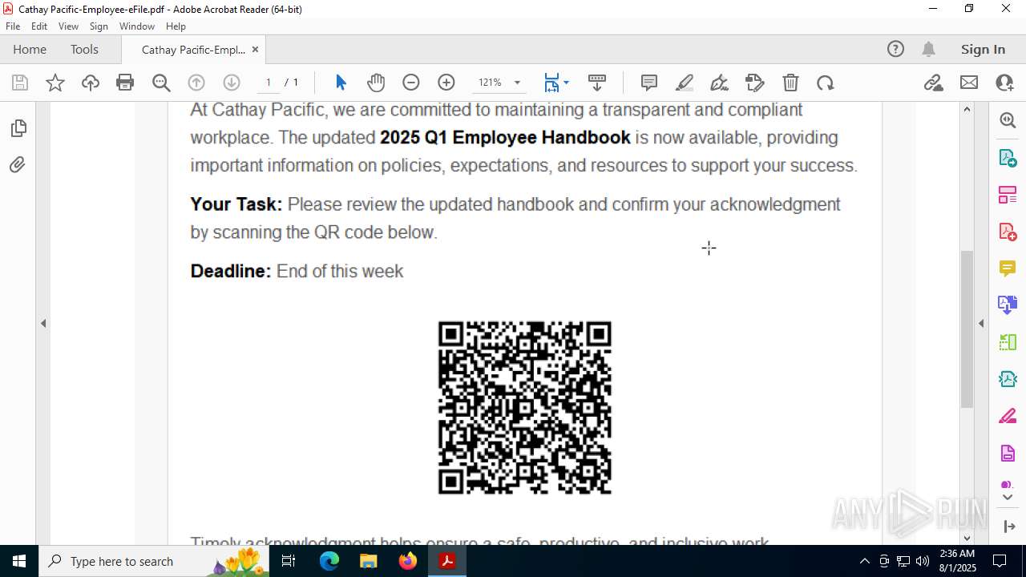1026x577 pixels.
Task: Open Firefox from taskbar
Action: click(408, 561)
